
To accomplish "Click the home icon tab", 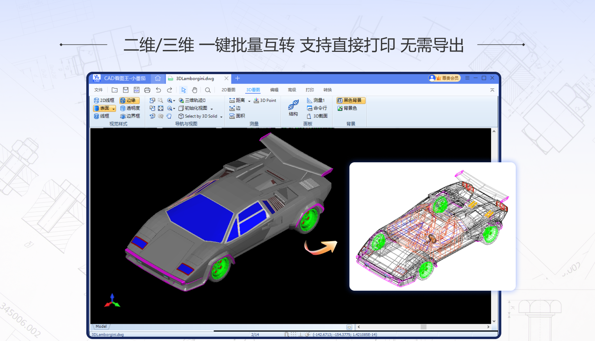I will [158, 78].
